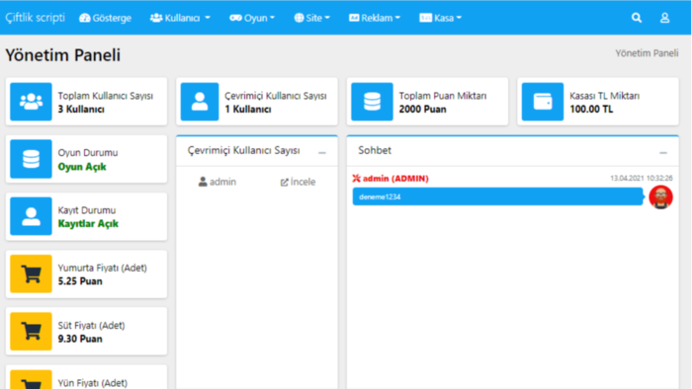Click the Süt Fiyatı (Adet) label
Viewport: 692px width, 389px height.
tap(91, 325)
